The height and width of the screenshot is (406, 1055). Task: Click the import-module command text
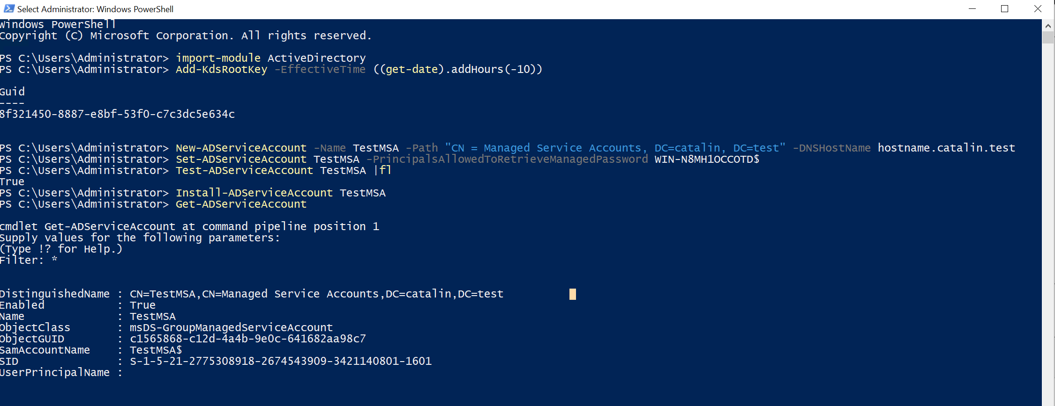pyautogui.click(x=218, y=58)
